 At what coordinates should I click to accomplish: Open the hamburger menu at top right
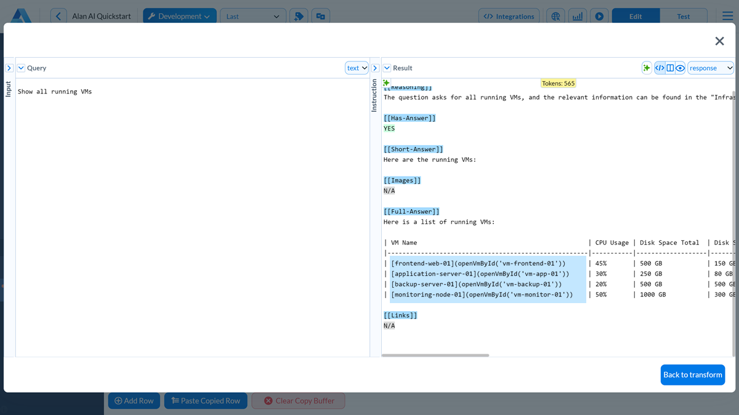click(727, 16)
